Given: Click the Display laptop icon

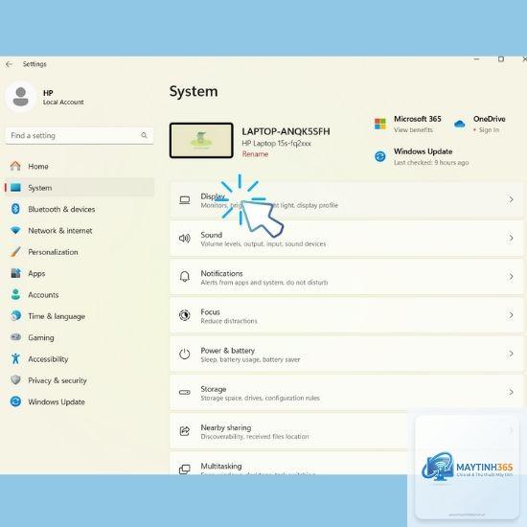Looking at the screenshot, I should tap(185, 200).
